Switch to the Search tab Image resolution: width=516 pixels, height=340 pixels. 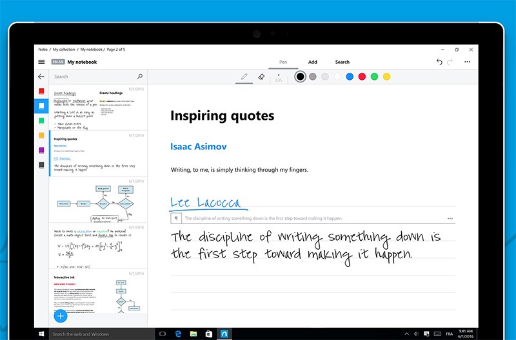tap(342, 62)
